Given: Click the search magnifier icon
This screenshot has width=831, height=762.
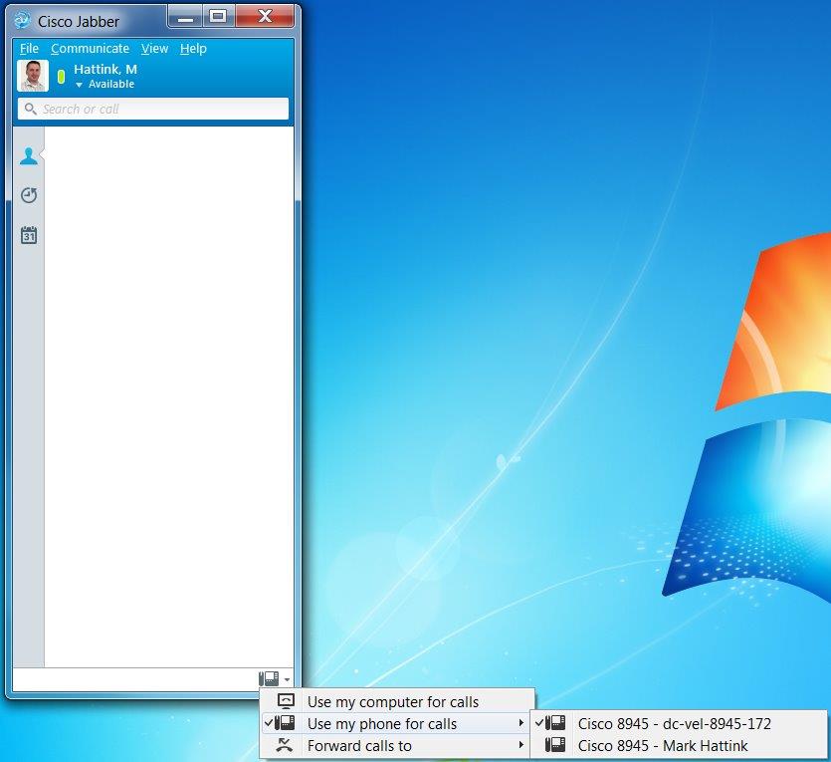Looking at the screenshot, I should [31, 109].
